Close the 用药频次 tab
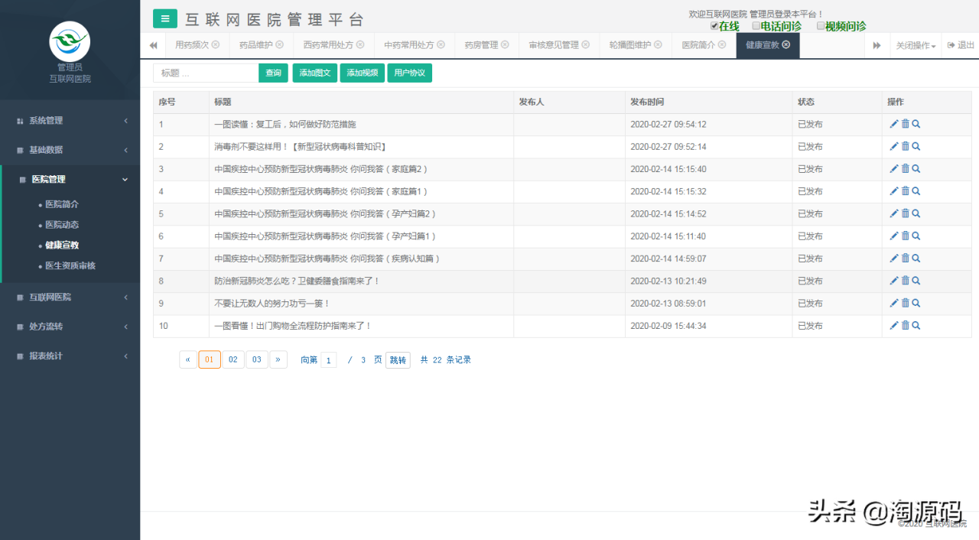Image resolution: width=979 pixels, height=540 pixels. (216, 45)
